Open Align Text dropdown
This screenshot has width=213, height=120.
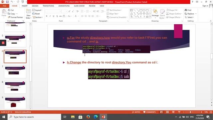coord(112,14)
